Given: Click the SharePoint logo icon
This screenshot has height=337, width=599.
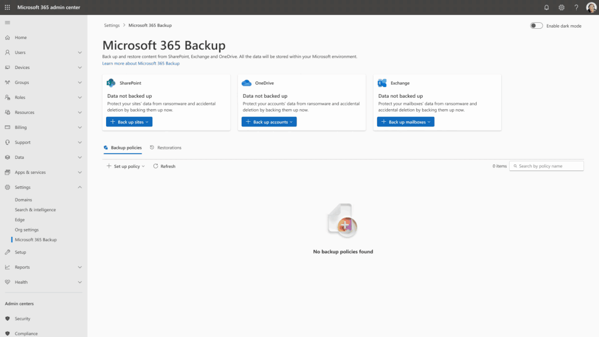Looking at the screenshot, I should [111, 83].
